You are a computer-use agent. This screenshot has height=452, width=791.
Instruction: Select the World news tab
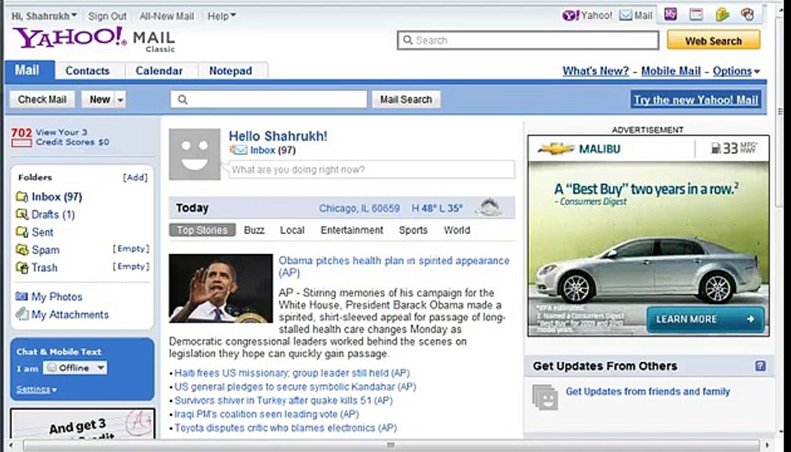[x=457, y=230]
